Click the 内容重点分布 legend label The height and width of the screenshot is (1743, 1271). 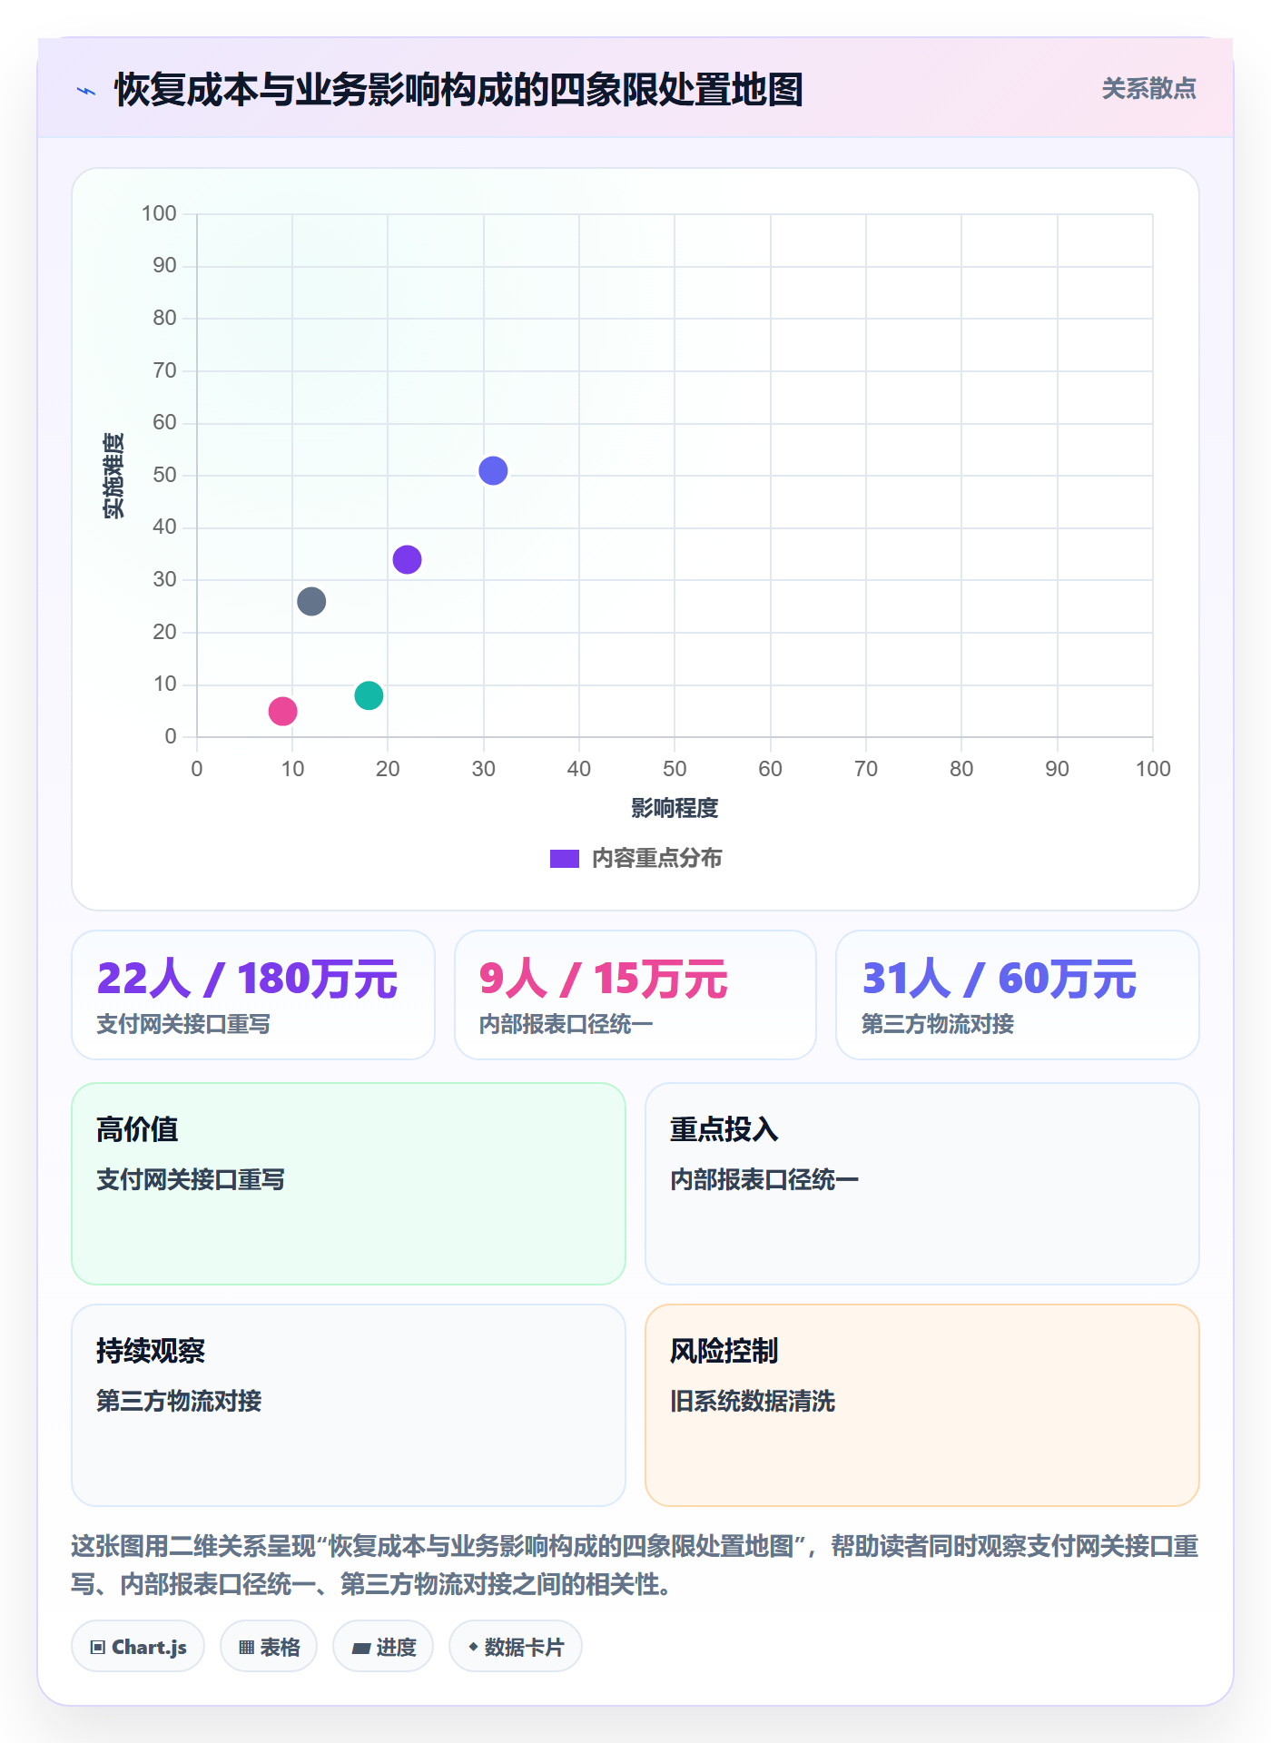tap(656, 859)
